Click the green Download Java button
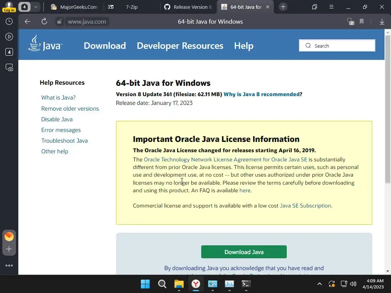The image size is (391, 293). [x=244, y=252]
